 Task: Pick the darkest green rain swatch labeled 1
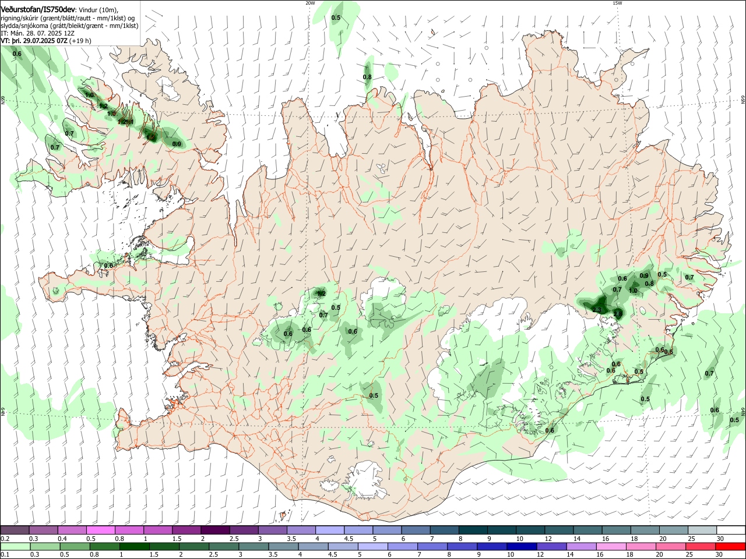pos(134,546)
